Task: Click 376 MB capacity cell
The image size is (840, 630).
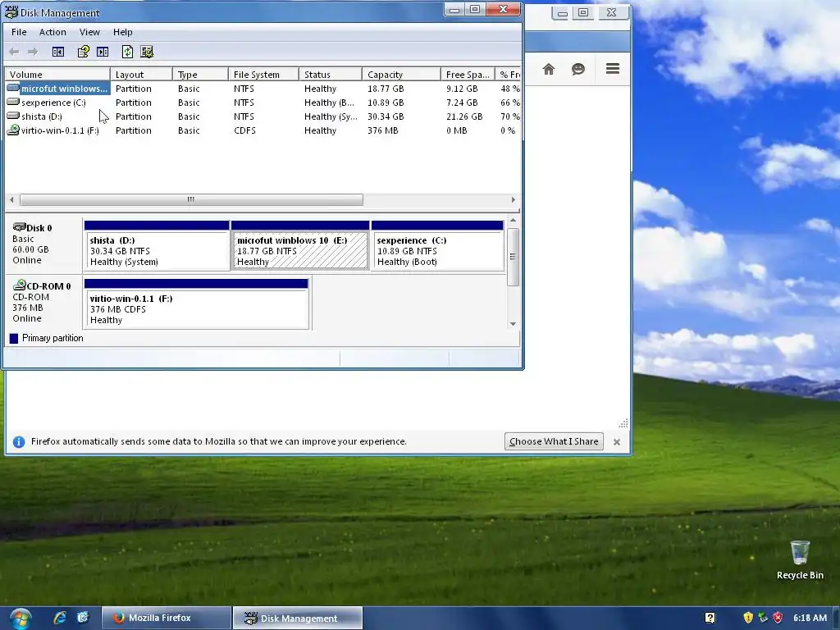Action: pos(382,130)
